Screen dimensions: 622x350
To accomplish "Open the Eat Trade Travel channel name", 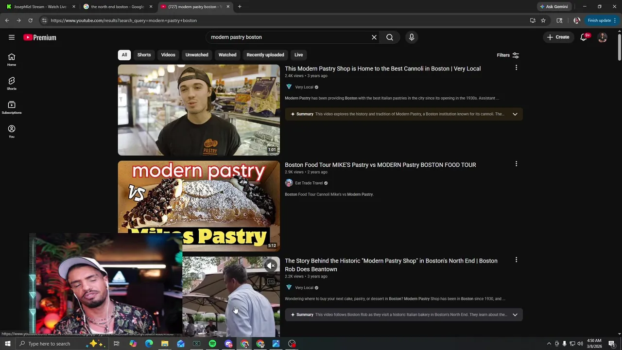I will coord(309,183).
